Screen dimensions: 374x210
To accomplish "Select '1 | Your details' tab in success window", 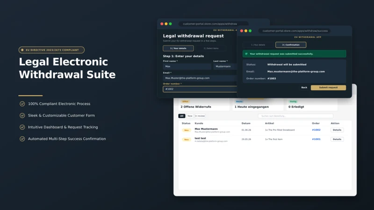I will (258, 45).
